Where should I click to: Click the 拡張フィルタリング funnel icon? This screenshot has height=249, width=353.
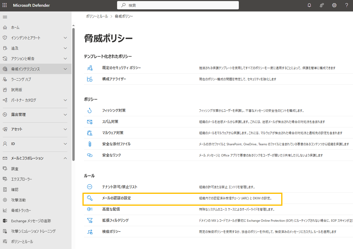pyautogui.click(x=90, y=221)
